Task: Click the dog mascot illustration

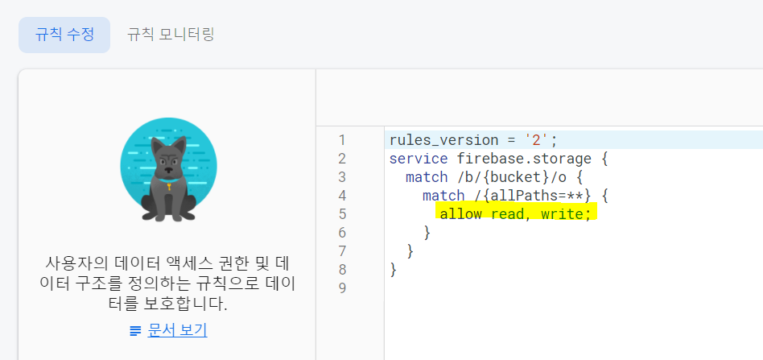Action: 168,170
